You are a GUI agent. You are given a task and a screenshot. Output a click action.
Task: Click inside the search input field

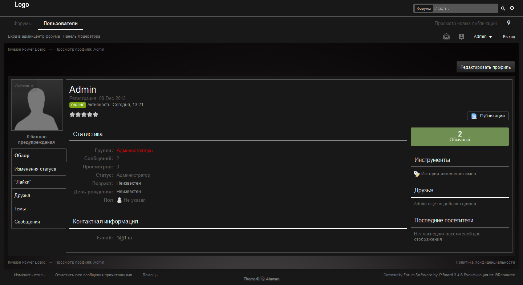(465, 9)
